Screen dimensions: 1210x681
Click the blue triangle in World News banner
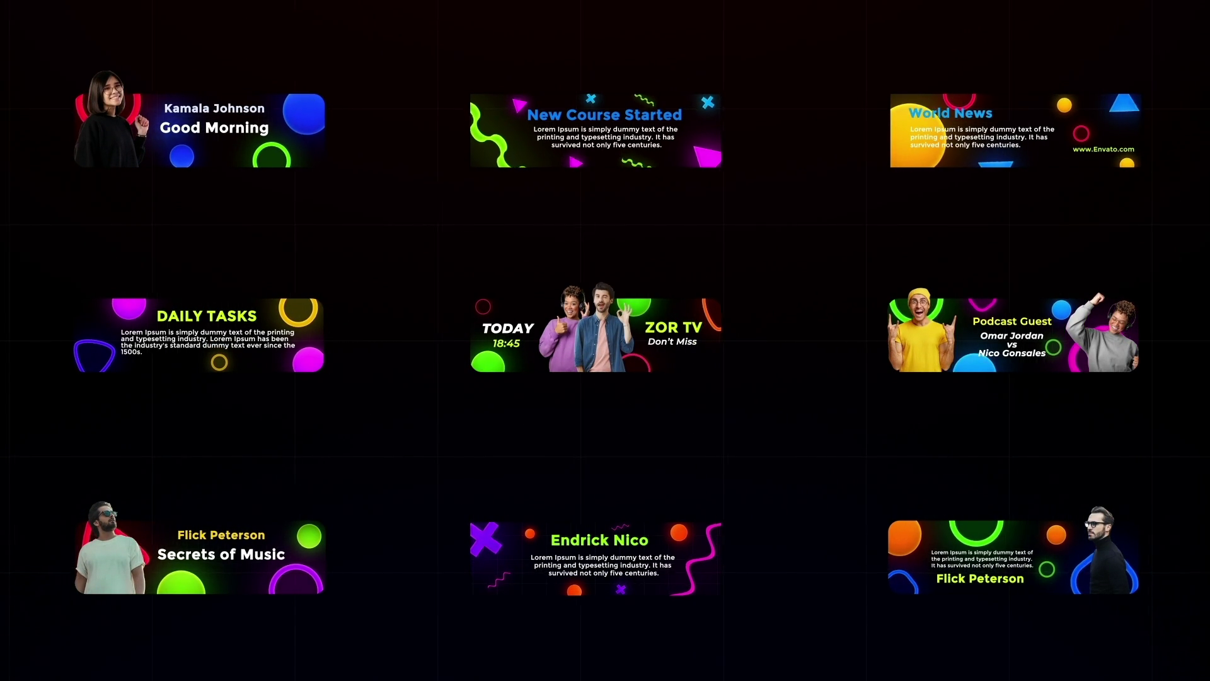click(1123, 104)
